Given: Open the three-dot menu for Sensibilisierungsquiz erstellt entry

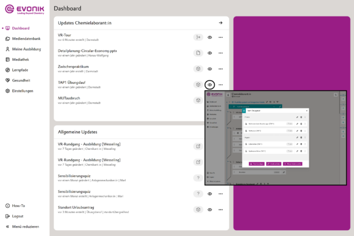Looking at the screenshot, I should click(x=221, y=194).
